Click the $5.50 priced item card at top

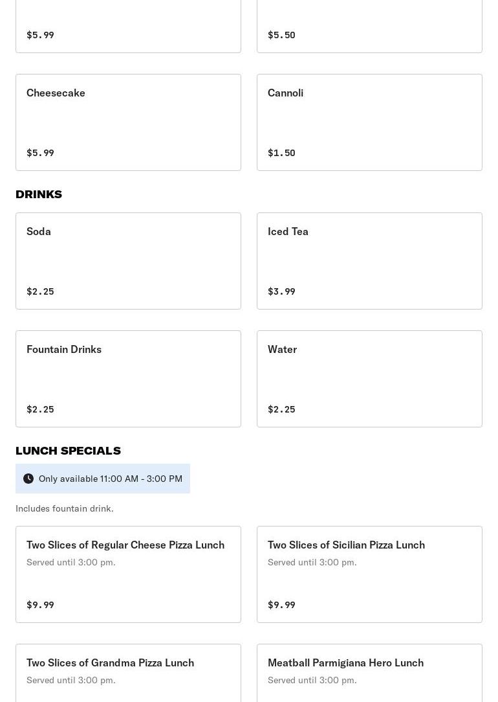[369, 26]
